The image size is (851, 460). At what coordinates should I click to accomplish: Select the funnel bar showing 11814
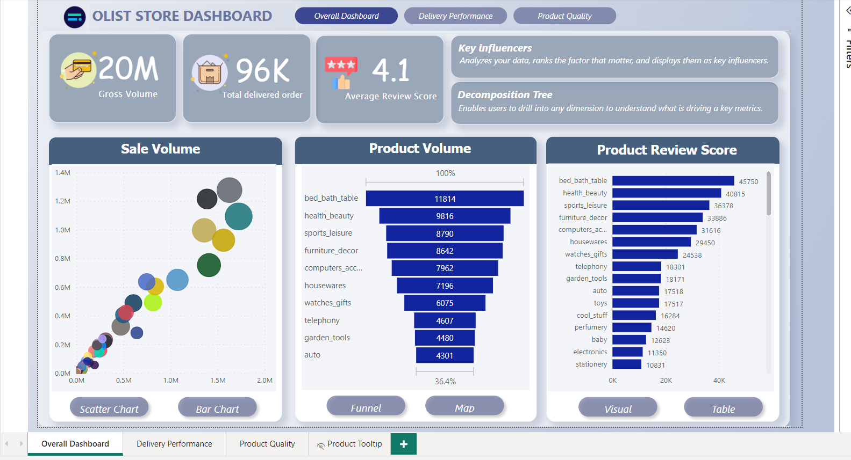[x=445, y=199]
